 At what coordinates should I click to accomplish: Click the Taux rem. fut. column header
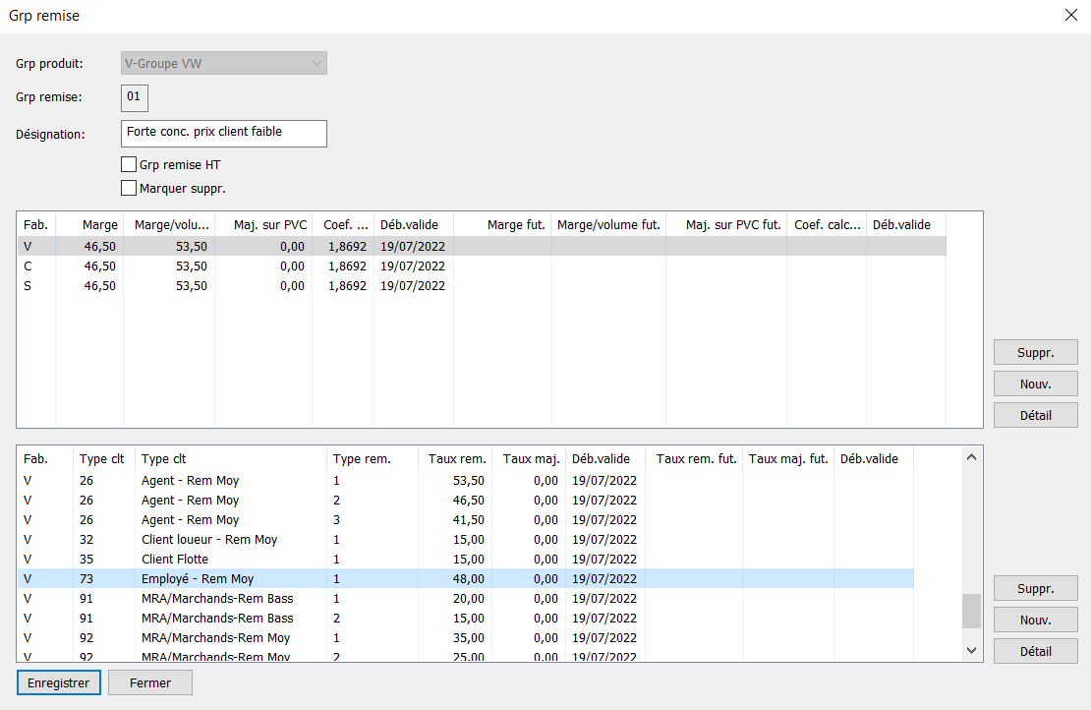694,458
